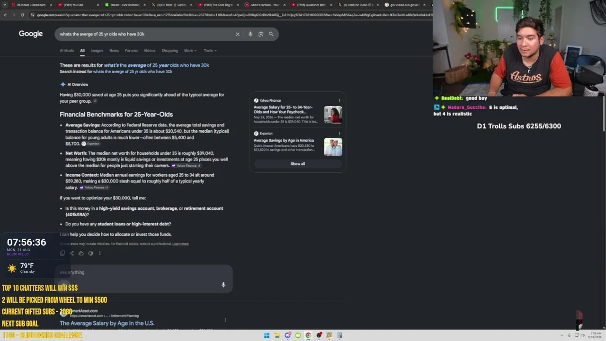Click the green app icon on the taskbar
Image resolution: width=606 pixels, height=341 pixels.
pyautogui.click(x=298, y=335)
